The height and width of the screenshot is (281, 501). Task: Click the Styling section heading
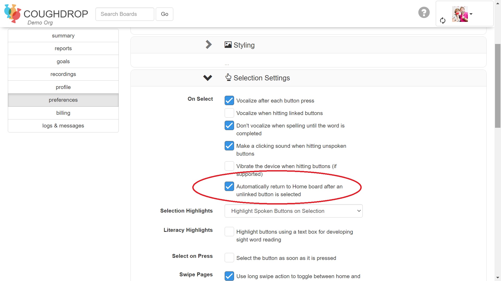coord(244,45)
